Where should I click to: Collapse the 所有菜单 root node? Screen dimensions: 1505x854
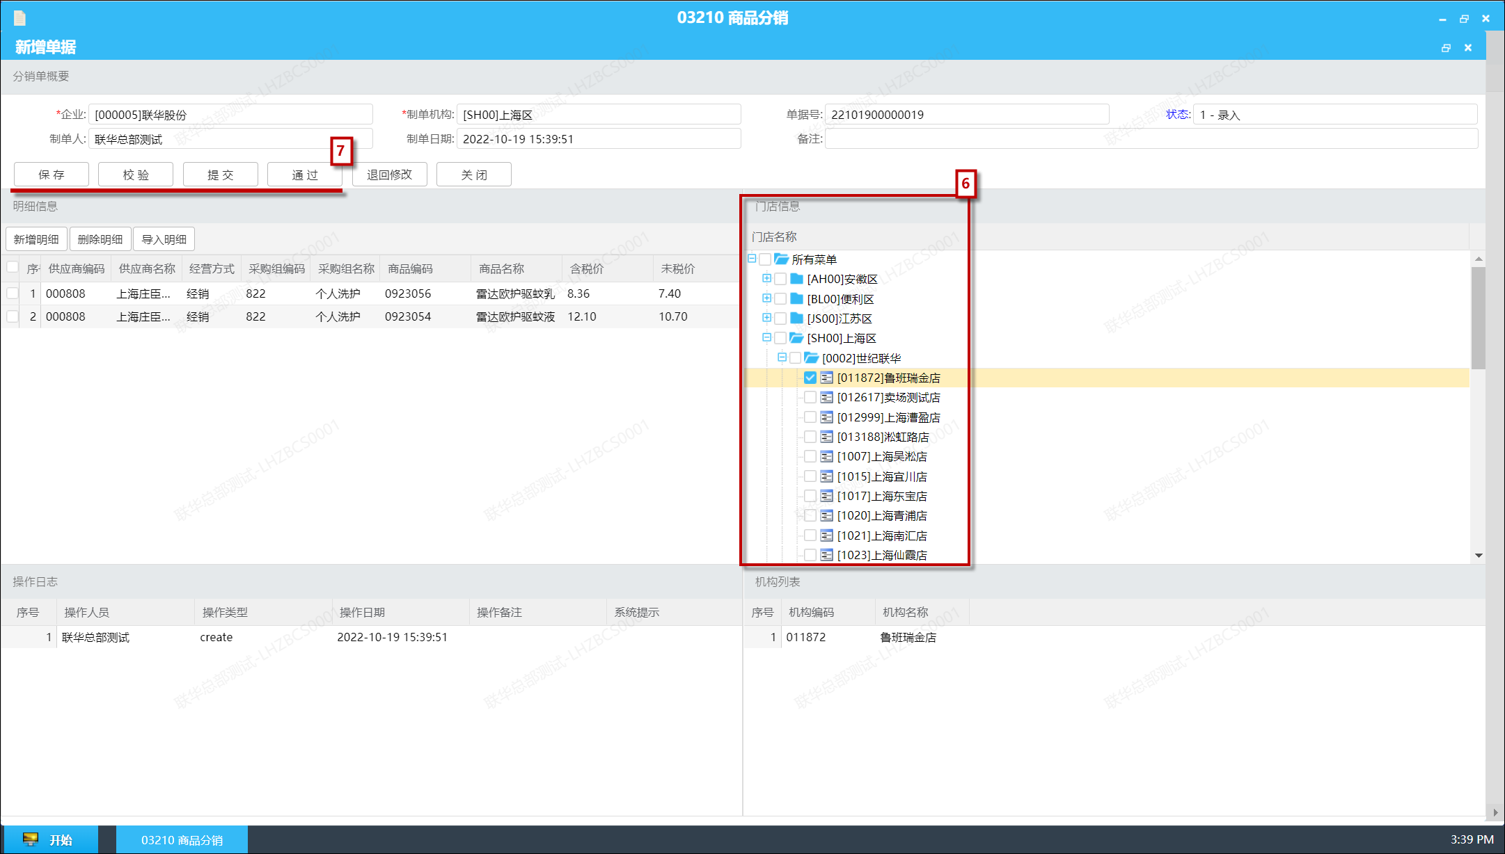pos(752,259)
